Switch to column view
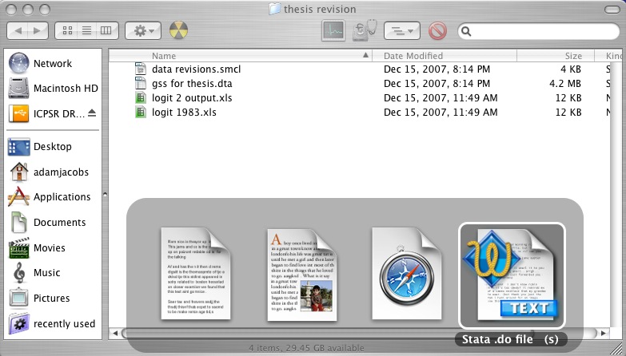626x356 pixels. coord(106,31)
